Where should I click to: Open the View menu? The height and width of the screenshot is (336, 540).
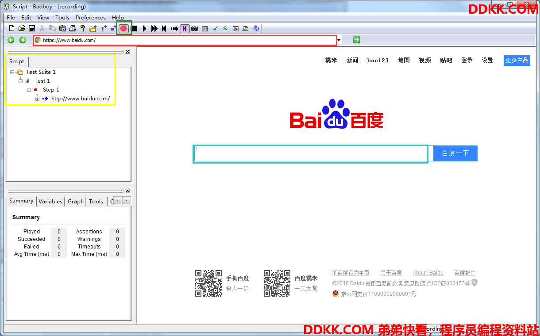click(x=43, y=18)
